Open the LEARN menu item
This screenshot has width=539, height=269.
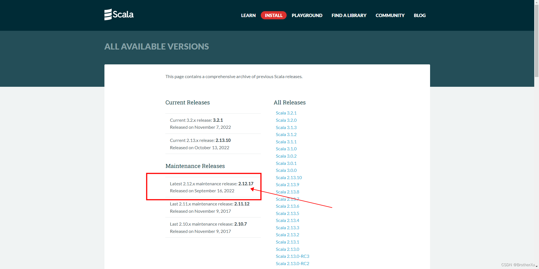[248, 15]
